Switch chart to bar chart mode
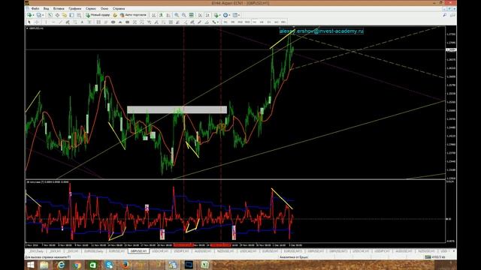 click(153, 15)
